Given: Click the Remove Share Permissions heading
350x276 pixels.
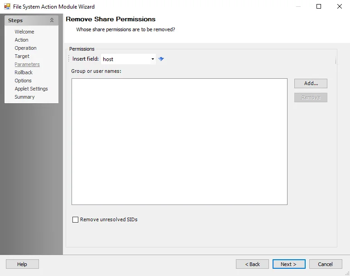Looking at the screenshot, I should pos(110,19).
